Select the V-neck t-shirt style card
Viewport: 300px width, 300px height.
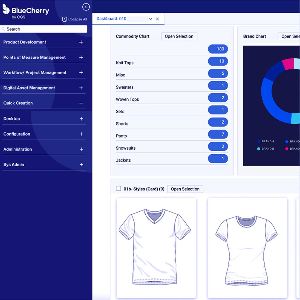coord(156,247)
